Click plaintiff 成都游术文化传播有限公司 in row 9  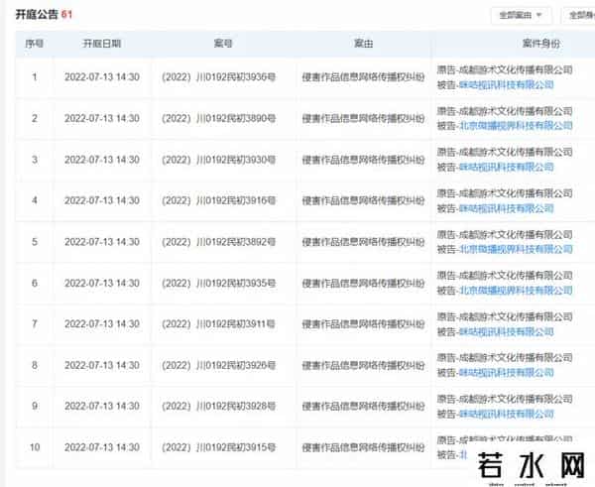(516, 399)
